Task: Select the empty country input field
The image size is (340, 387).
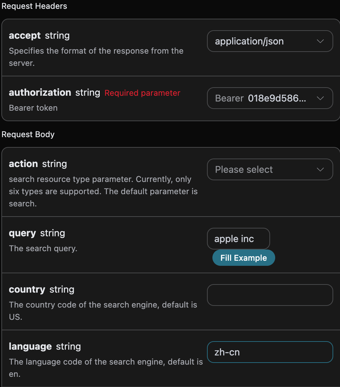Action: click(270, 295)
